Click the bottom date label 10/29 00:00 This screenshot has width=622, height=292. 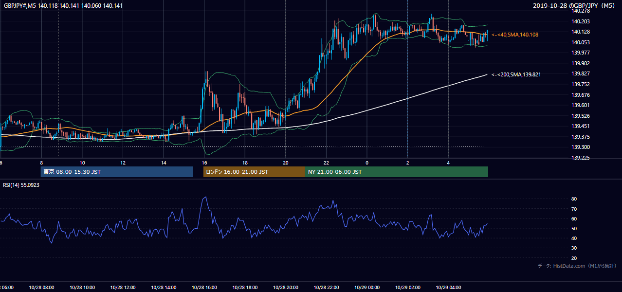[x=367, y=288]
